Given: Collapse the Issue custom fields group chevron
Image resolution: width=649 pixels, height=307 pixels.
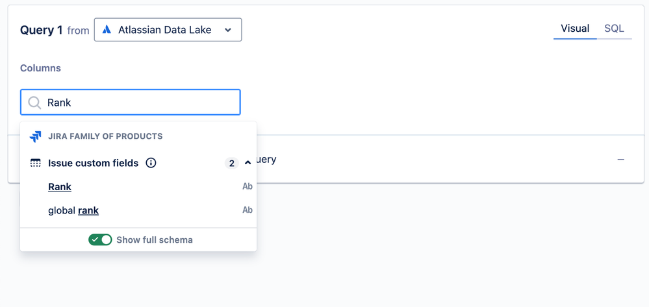Looking at the screenshot, I should (x=248, y=163).
